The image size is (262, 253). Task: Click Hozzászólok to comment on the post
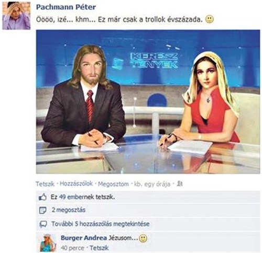pyautogui.click(x=76, y=183)
